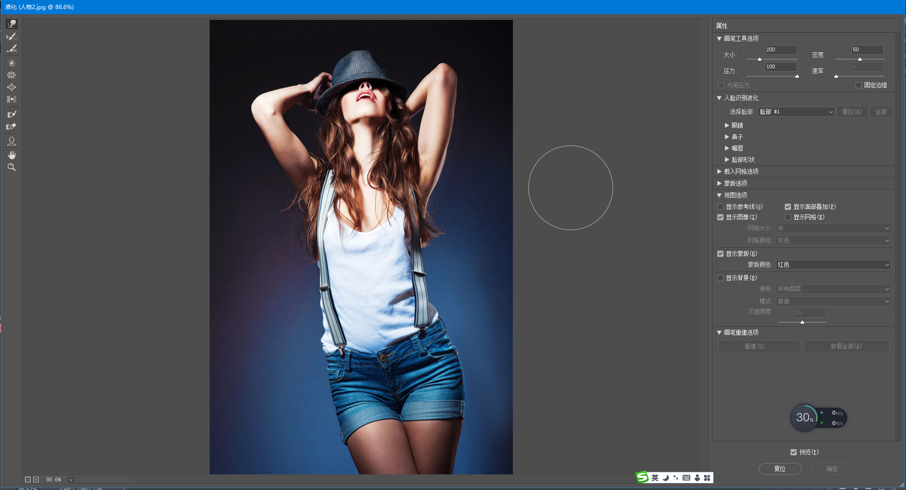Expand the 载入网格选项 section
The width and height of the screenshot is (906, 490).
pos(719,171)
